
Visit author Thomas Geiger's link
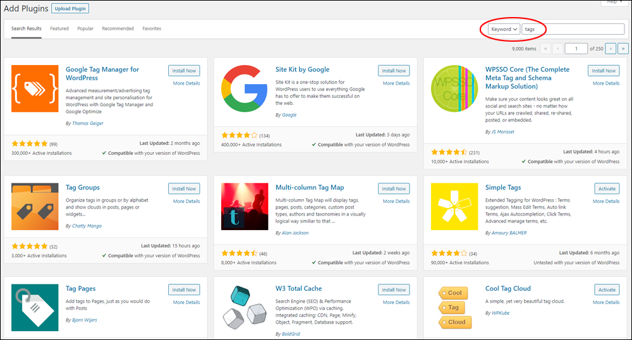[x=87, y=124]
